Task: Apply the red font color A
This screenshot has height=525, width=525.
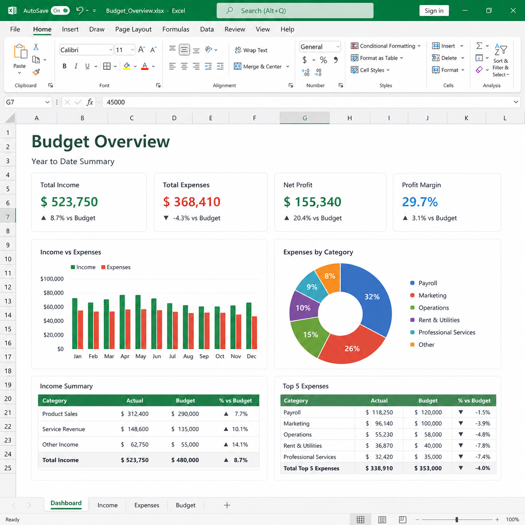Action: pyautogui.click(x=145, y=66)
